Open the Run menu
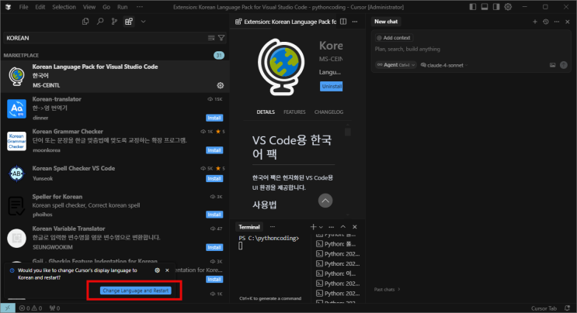Viewport: 577px width, 313px height. pyautogui.click(x=122, y=7)
